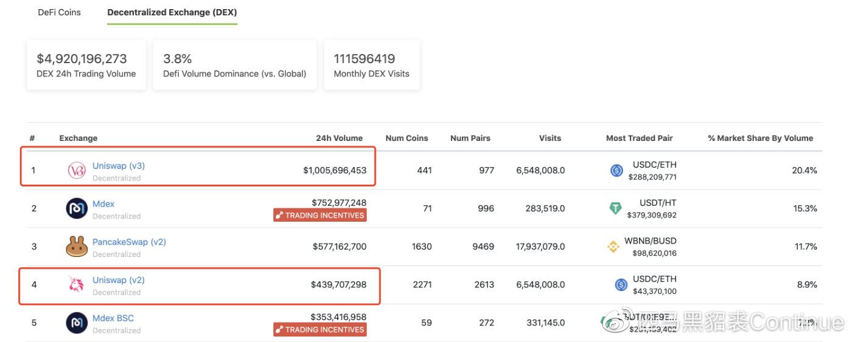Viewport: 852px width, 342px height.
Task: Click the $288,209,771 pair volume
Action: coord(652,177)
